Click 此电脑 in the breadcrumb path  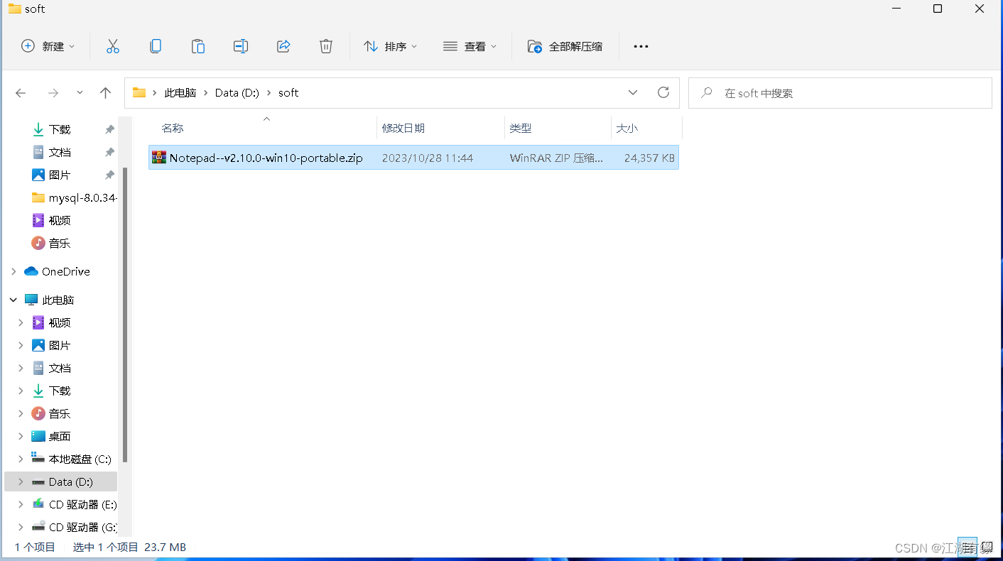tap(180, 92)
